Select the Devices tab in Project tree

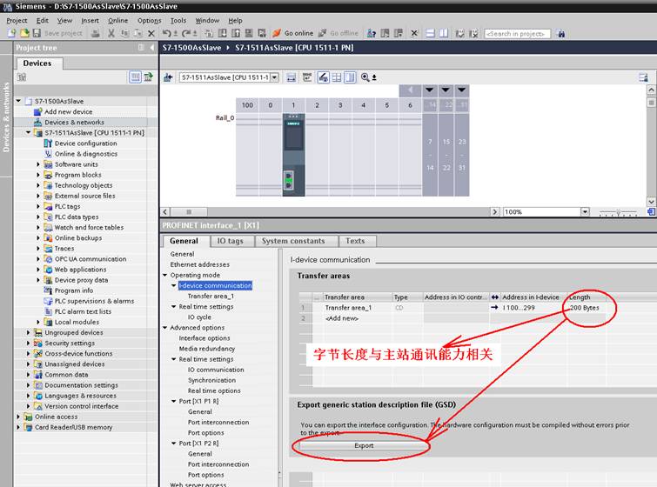click(37, 63)
